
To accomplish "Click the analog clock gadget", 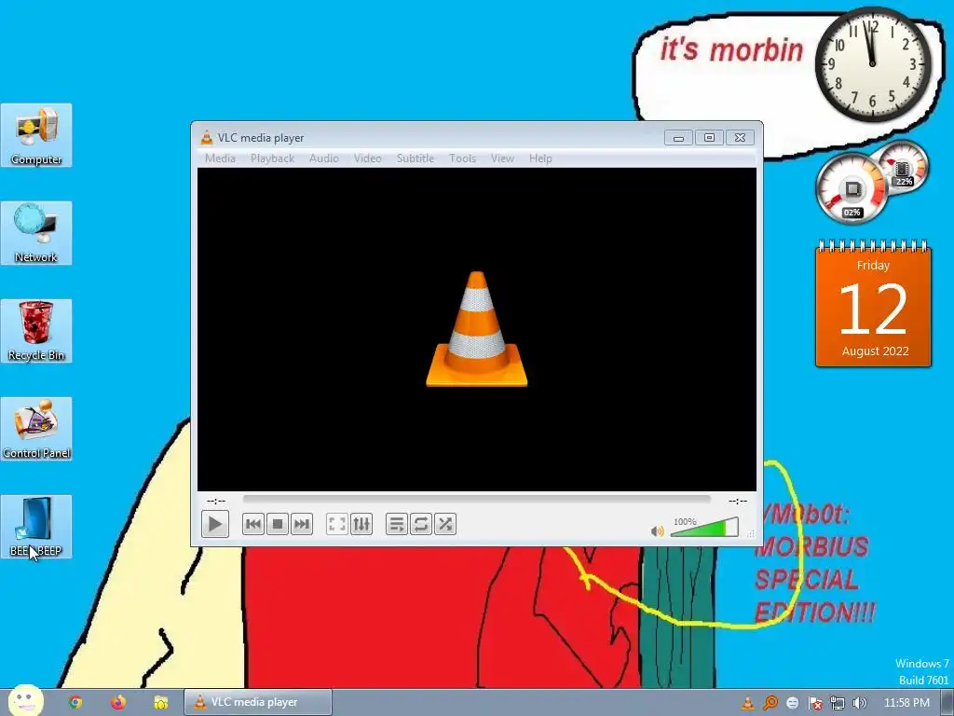I will pyautogui.click(x=873, y=64).
